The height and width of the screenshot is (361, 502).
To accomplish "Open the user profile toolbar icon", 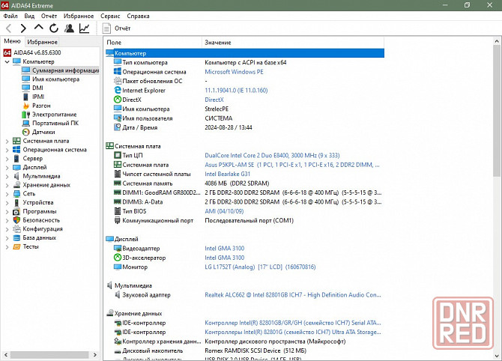I will 69,28.
